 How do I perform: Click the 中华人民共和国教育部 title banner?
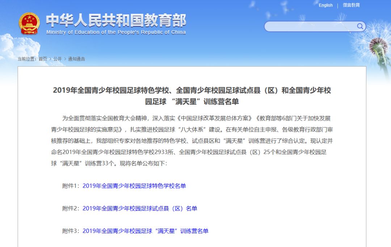pyautogui.click(x=116, y=20)
